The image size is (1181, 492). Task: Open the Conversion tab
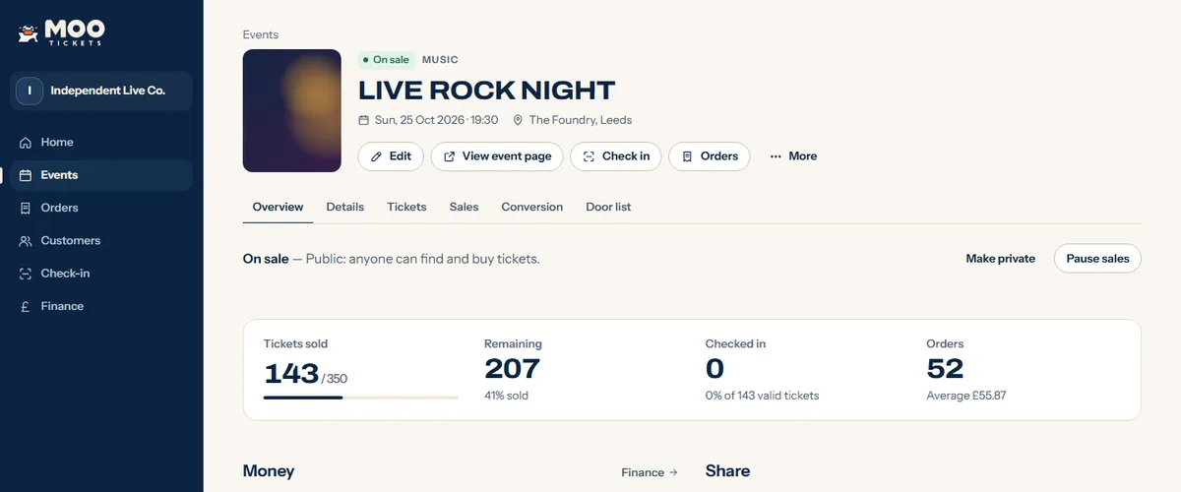click(532, 207)
